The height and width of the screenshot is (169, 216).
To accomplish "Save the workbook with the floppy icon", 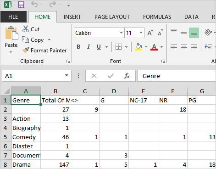I will tap(21, 5).
